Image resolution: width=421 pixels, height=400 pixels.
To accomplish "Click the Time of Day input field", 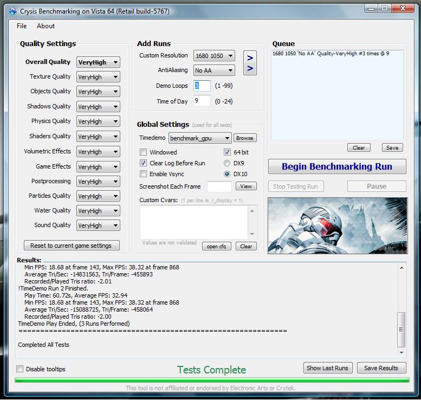I will pyautogui.click(x=202, y=100).
